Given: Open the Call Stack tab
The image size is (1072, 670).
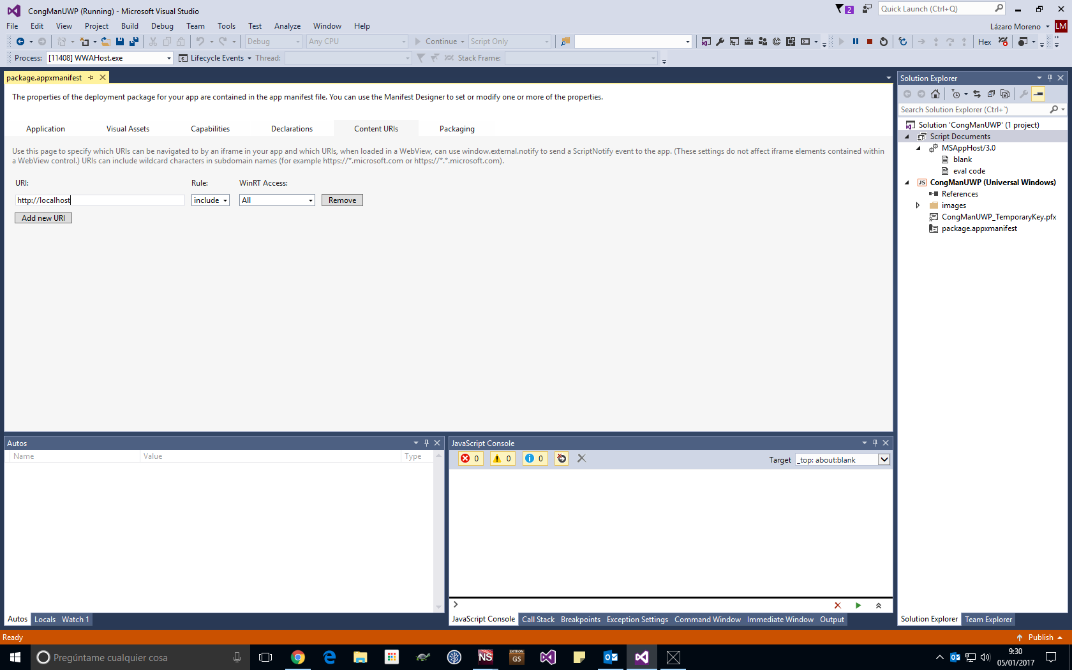Looking at the screenshot, I should click(x=538, y=620).
